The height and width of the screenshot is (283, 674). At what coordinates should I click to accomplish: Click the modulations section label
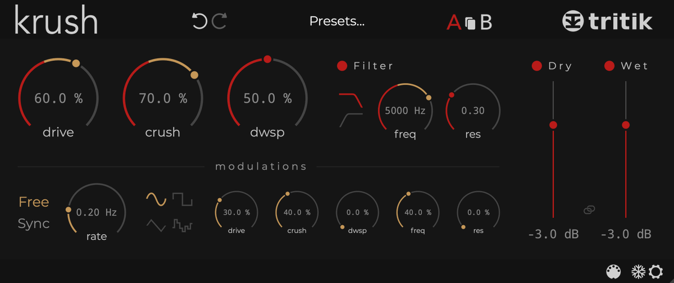pyautogui.click(x=261, y=166)
